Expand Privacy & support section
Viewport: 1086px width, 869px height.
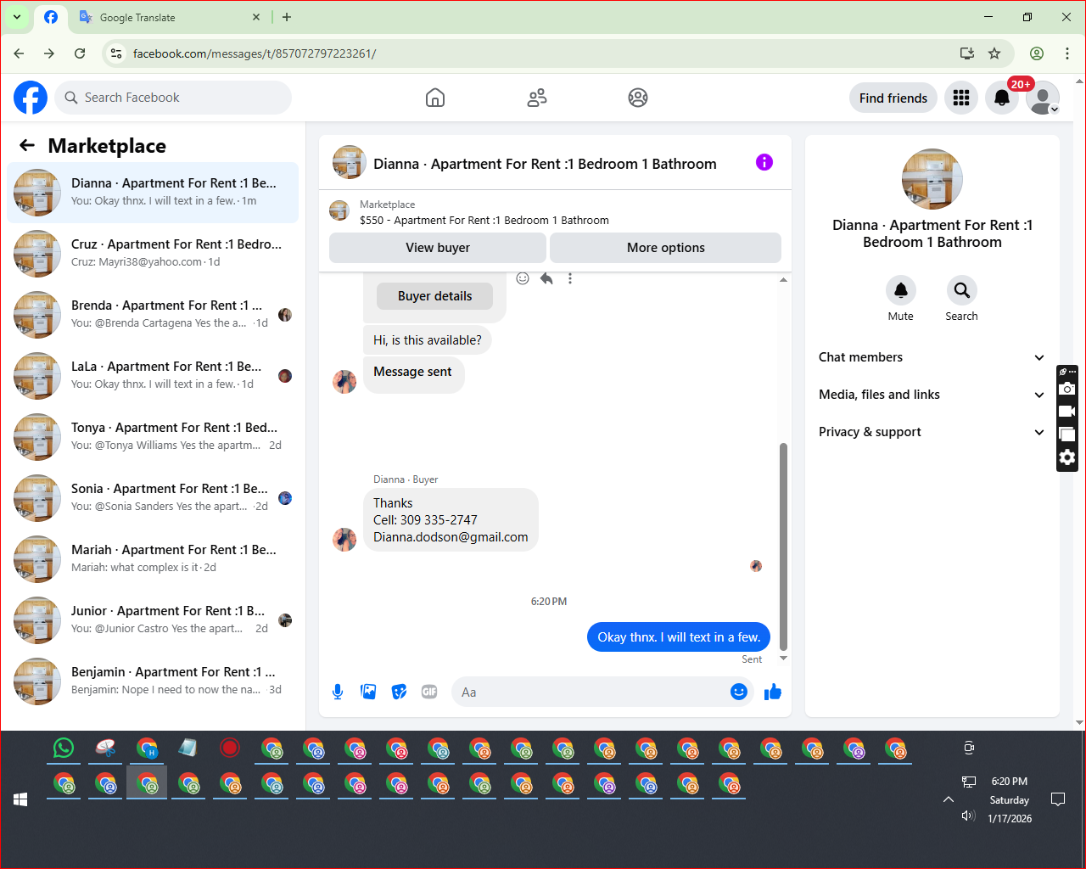point(932,432)
